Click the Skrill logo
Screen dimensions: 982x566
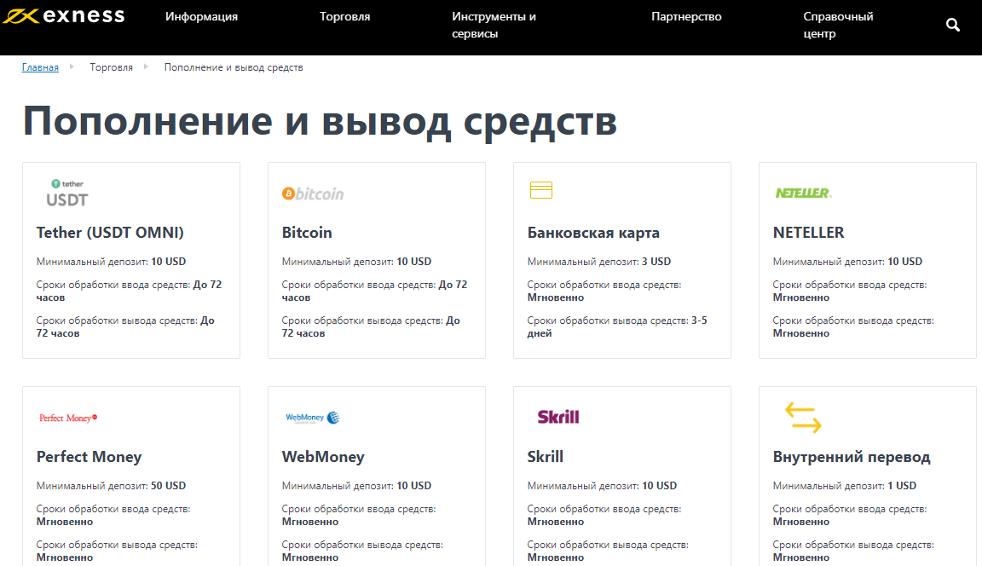pyautogui.click(x=558, y=417)
